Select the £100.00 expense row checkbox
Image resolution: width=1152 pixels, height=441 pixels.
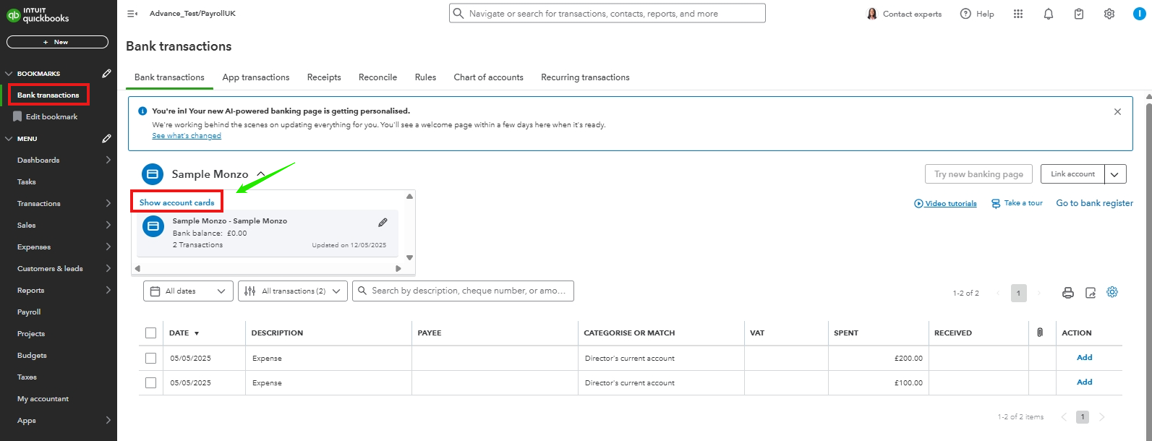click(150, 383)
